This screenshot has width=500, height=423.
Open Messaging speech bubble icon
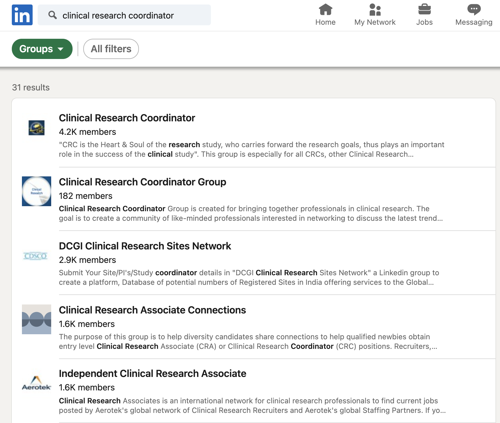[474, 9]
